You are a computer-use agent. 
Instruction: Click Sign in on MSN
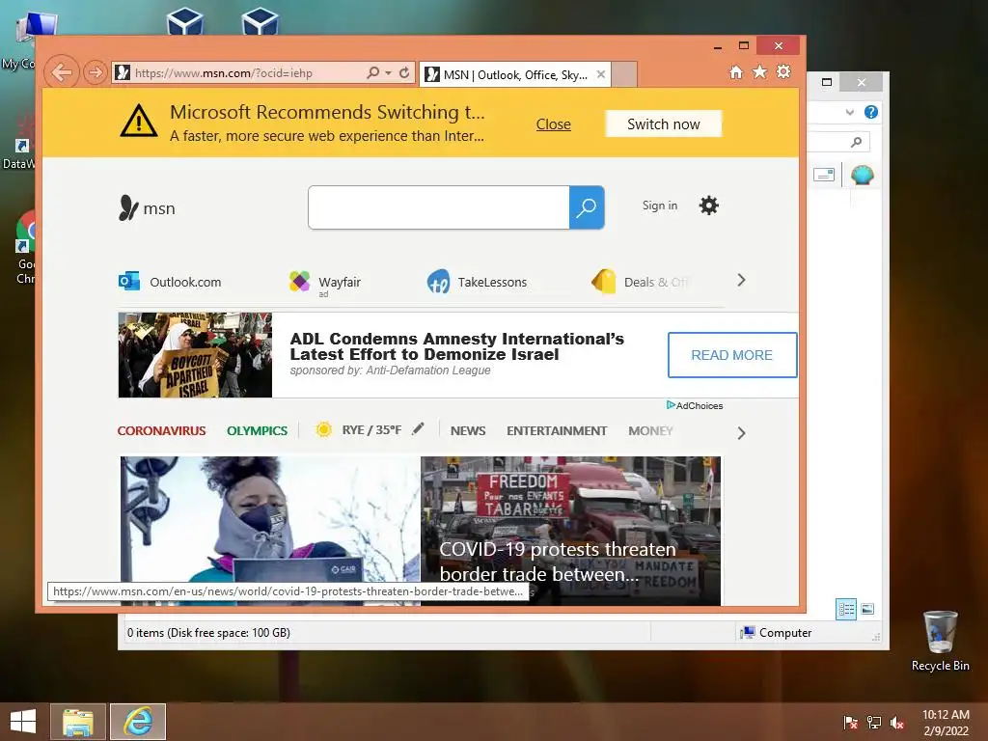[660, 206]
